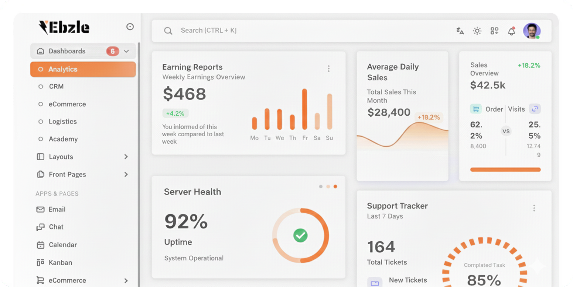Viewport: 573px width, 287px height.
Task: Open the notifications bell icon
Action: 511,31
